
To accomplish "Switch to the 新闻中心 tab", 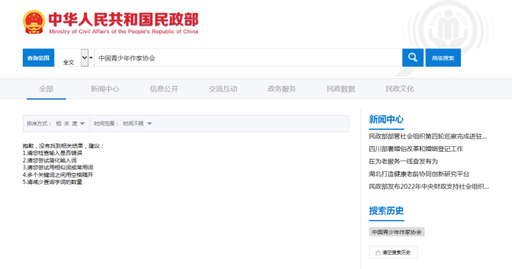I will [105, 89].
